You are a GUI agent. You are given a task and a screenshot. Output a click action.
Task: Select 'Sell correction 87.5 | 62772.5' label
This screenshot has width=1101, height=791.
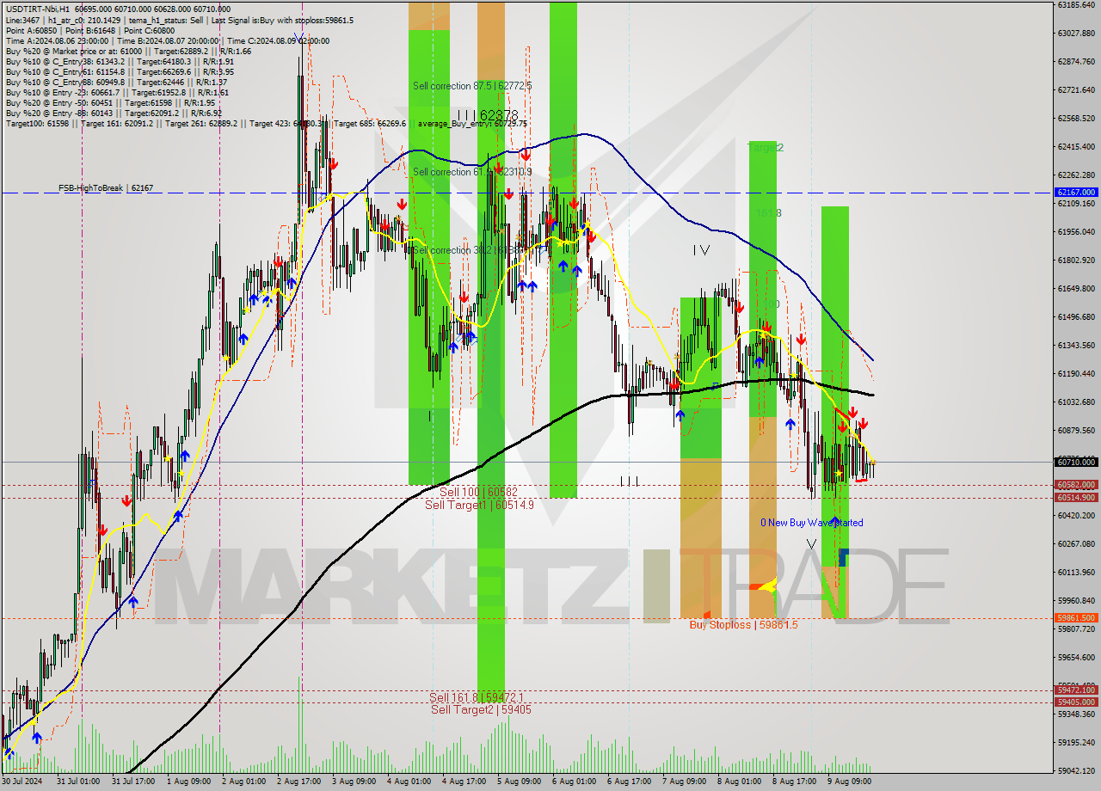pos(472,86)
